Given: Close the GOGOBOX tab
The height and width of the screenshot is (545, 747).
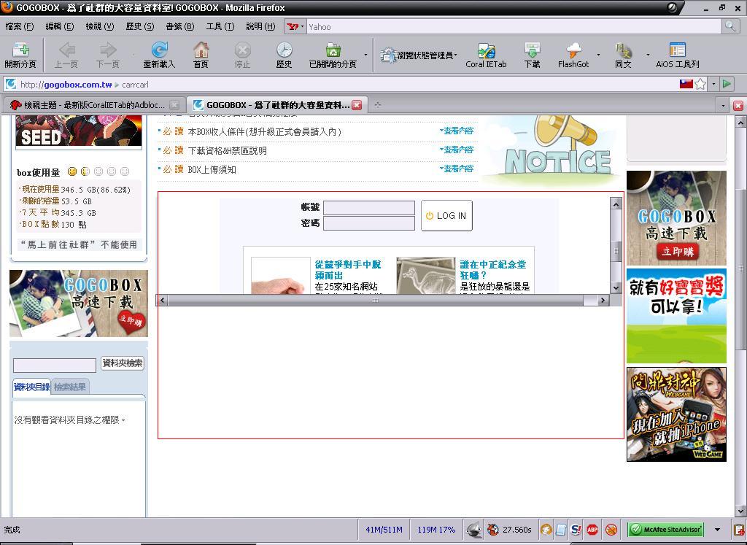Looking at the screenshot, I should click(x=357, y=105).
